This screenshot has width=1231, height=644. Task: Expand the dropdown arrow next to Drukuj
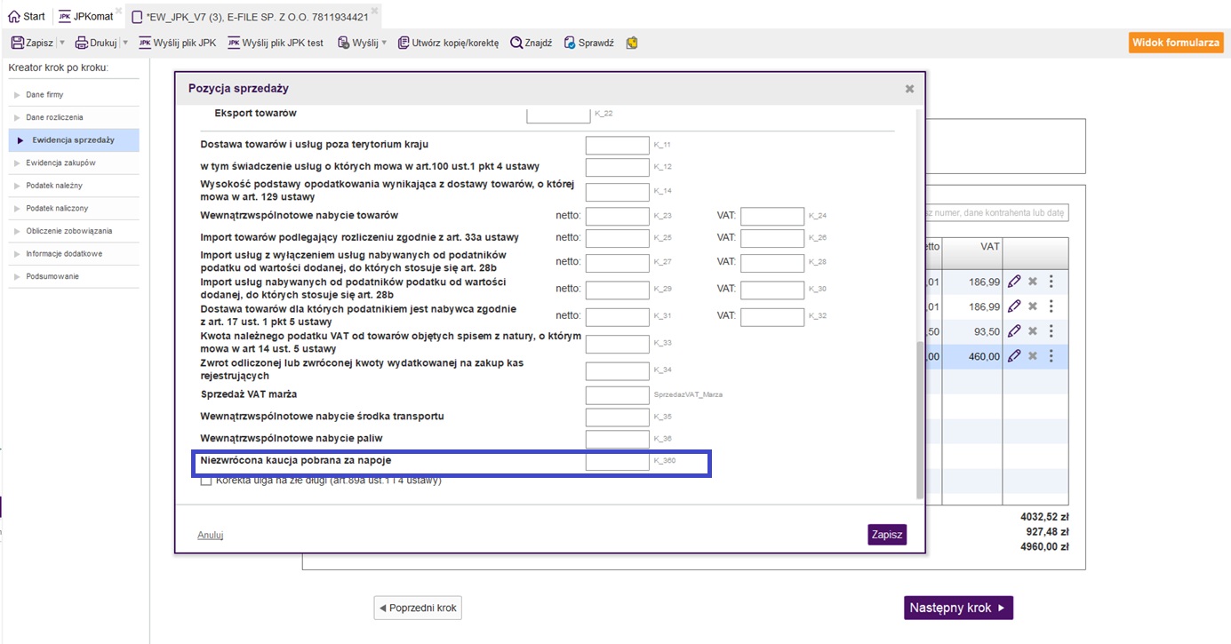[125, 43]
